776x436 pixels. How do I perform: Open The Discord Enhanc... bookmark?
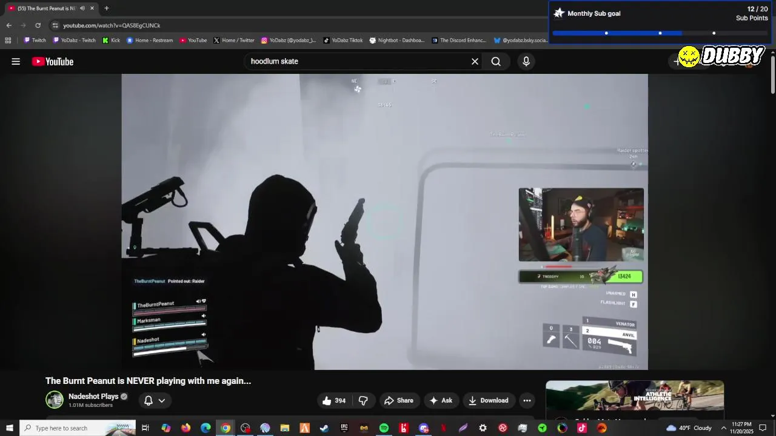coord(459,41)
